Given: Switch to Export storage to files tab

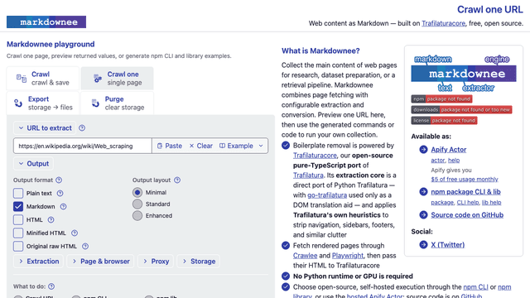Looking at the screenshot, I should (x=43, y=103).
